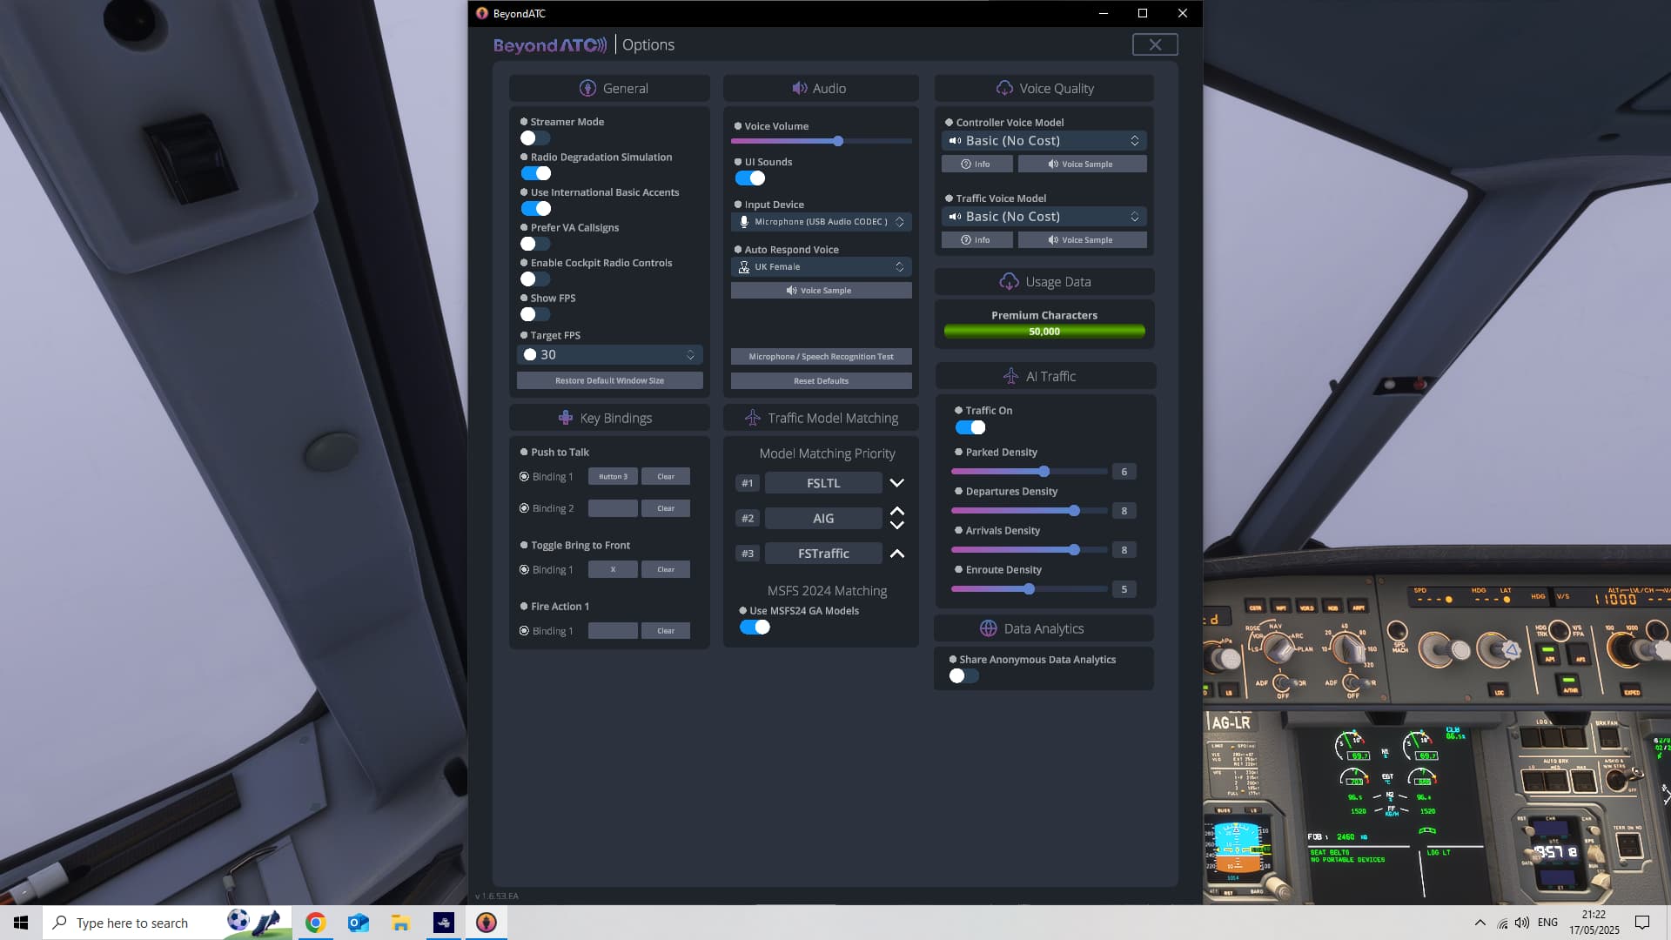Adjust the Voice Volume slider
The image size is (1671, 940).
821,141
